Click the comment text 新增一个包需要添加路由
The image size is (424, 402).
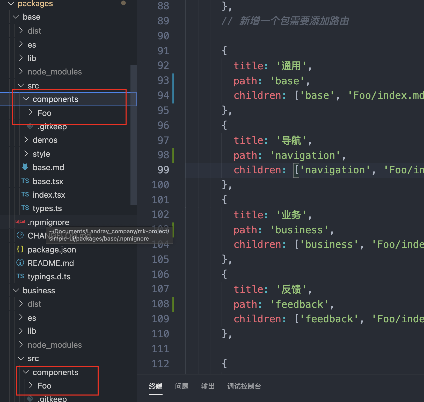pyautogui.click(x=294, y=21)
